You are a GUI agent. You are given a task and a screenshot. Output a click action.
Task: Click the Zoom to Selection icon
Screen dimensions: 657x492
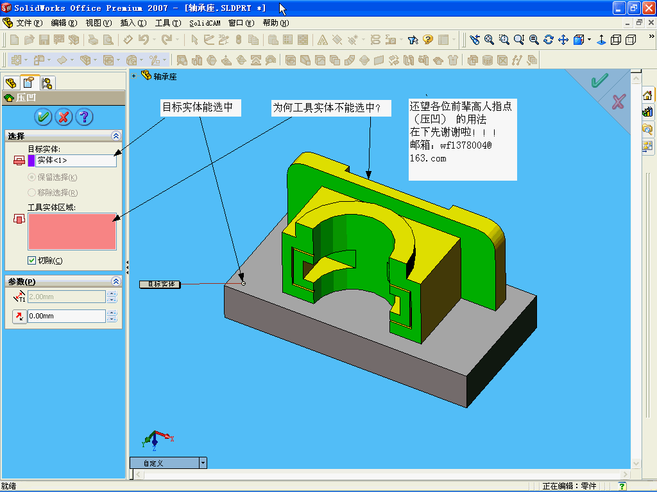534,40
